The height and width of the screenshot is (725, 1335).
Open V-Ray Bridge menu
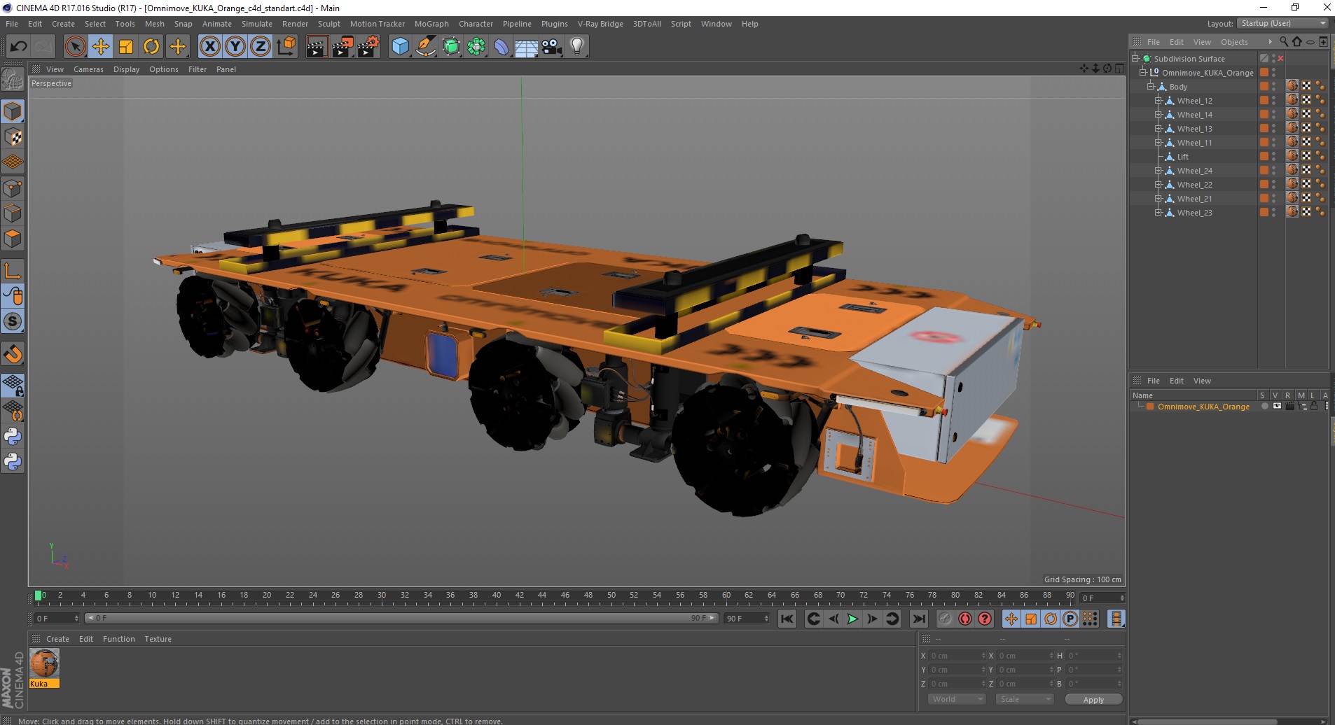tap(600, 24)
